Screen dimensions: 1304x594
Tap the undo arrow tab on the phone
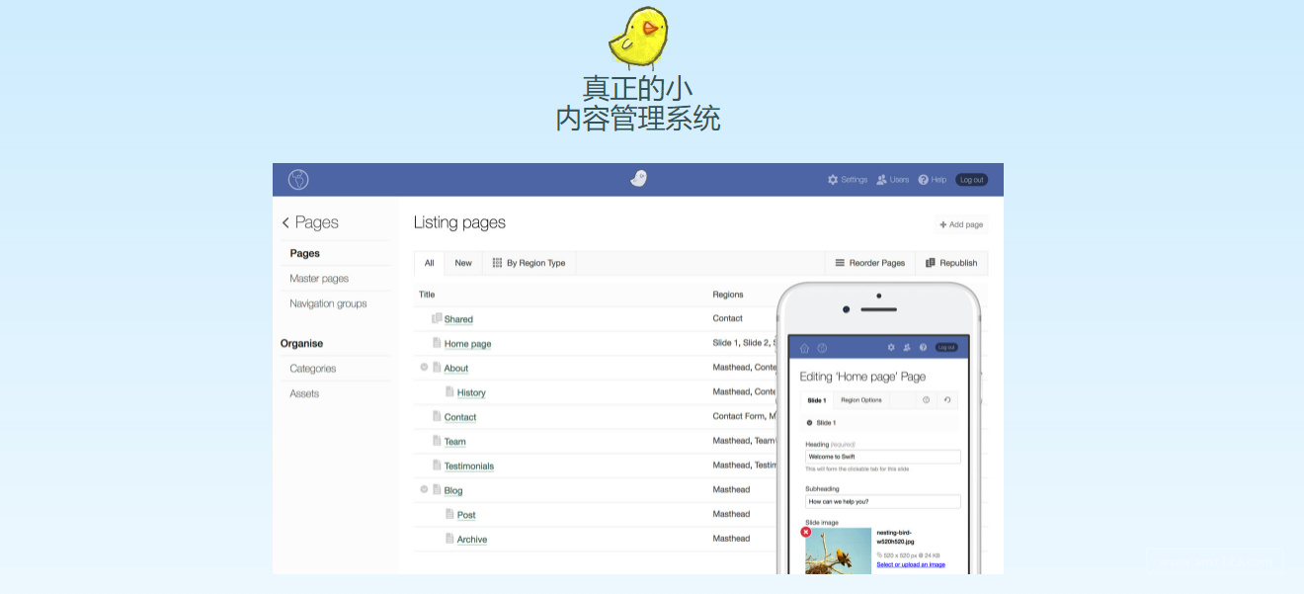(x=947, y=400)
